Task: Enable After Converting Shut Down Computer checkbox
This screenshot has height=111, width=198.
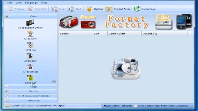Action: pos(135,106)
